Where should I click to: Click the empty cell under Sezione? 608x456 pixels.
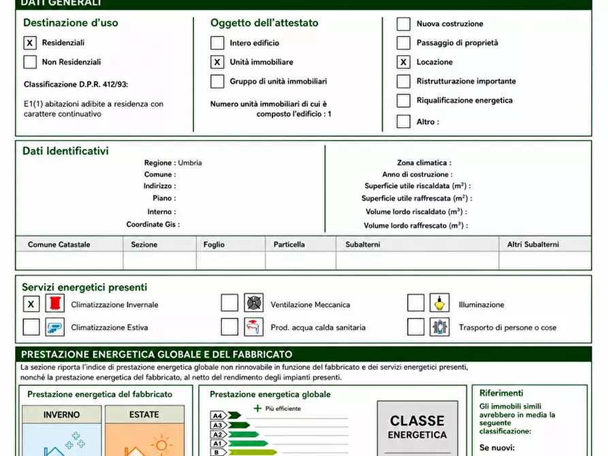(x=160, y=260)
